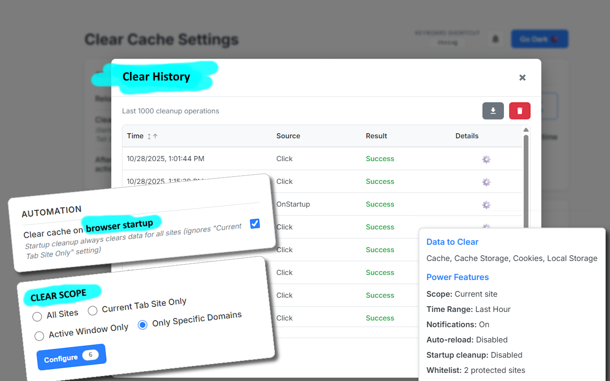This screenshot has height=381, width=610.
Task: Select the 10/28/2025, 1:01:44 PM timestamp
Action: 166,159
